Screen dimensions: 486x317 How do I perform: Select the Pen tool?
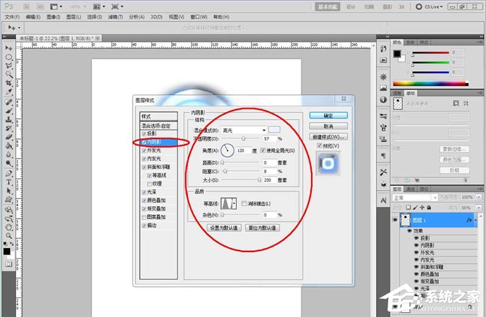pos(9,174)
